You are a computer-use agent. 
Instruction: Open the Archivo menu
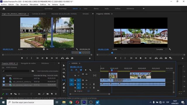click(4, 5)
